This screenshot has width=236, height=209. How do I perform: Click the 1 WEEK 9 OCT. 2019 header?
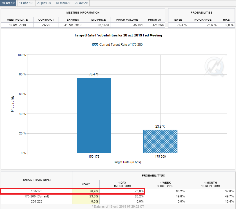tap(166, 184)
